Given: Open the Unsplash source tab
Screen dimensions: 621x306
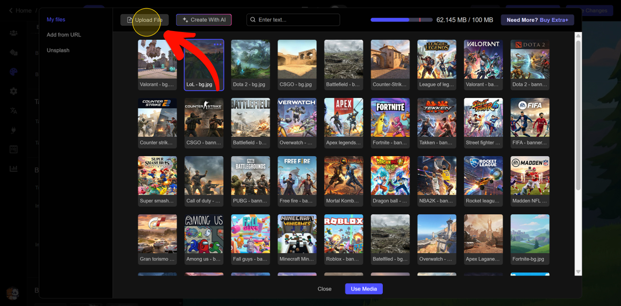Looking at the screenshot, I should [58, 50].
